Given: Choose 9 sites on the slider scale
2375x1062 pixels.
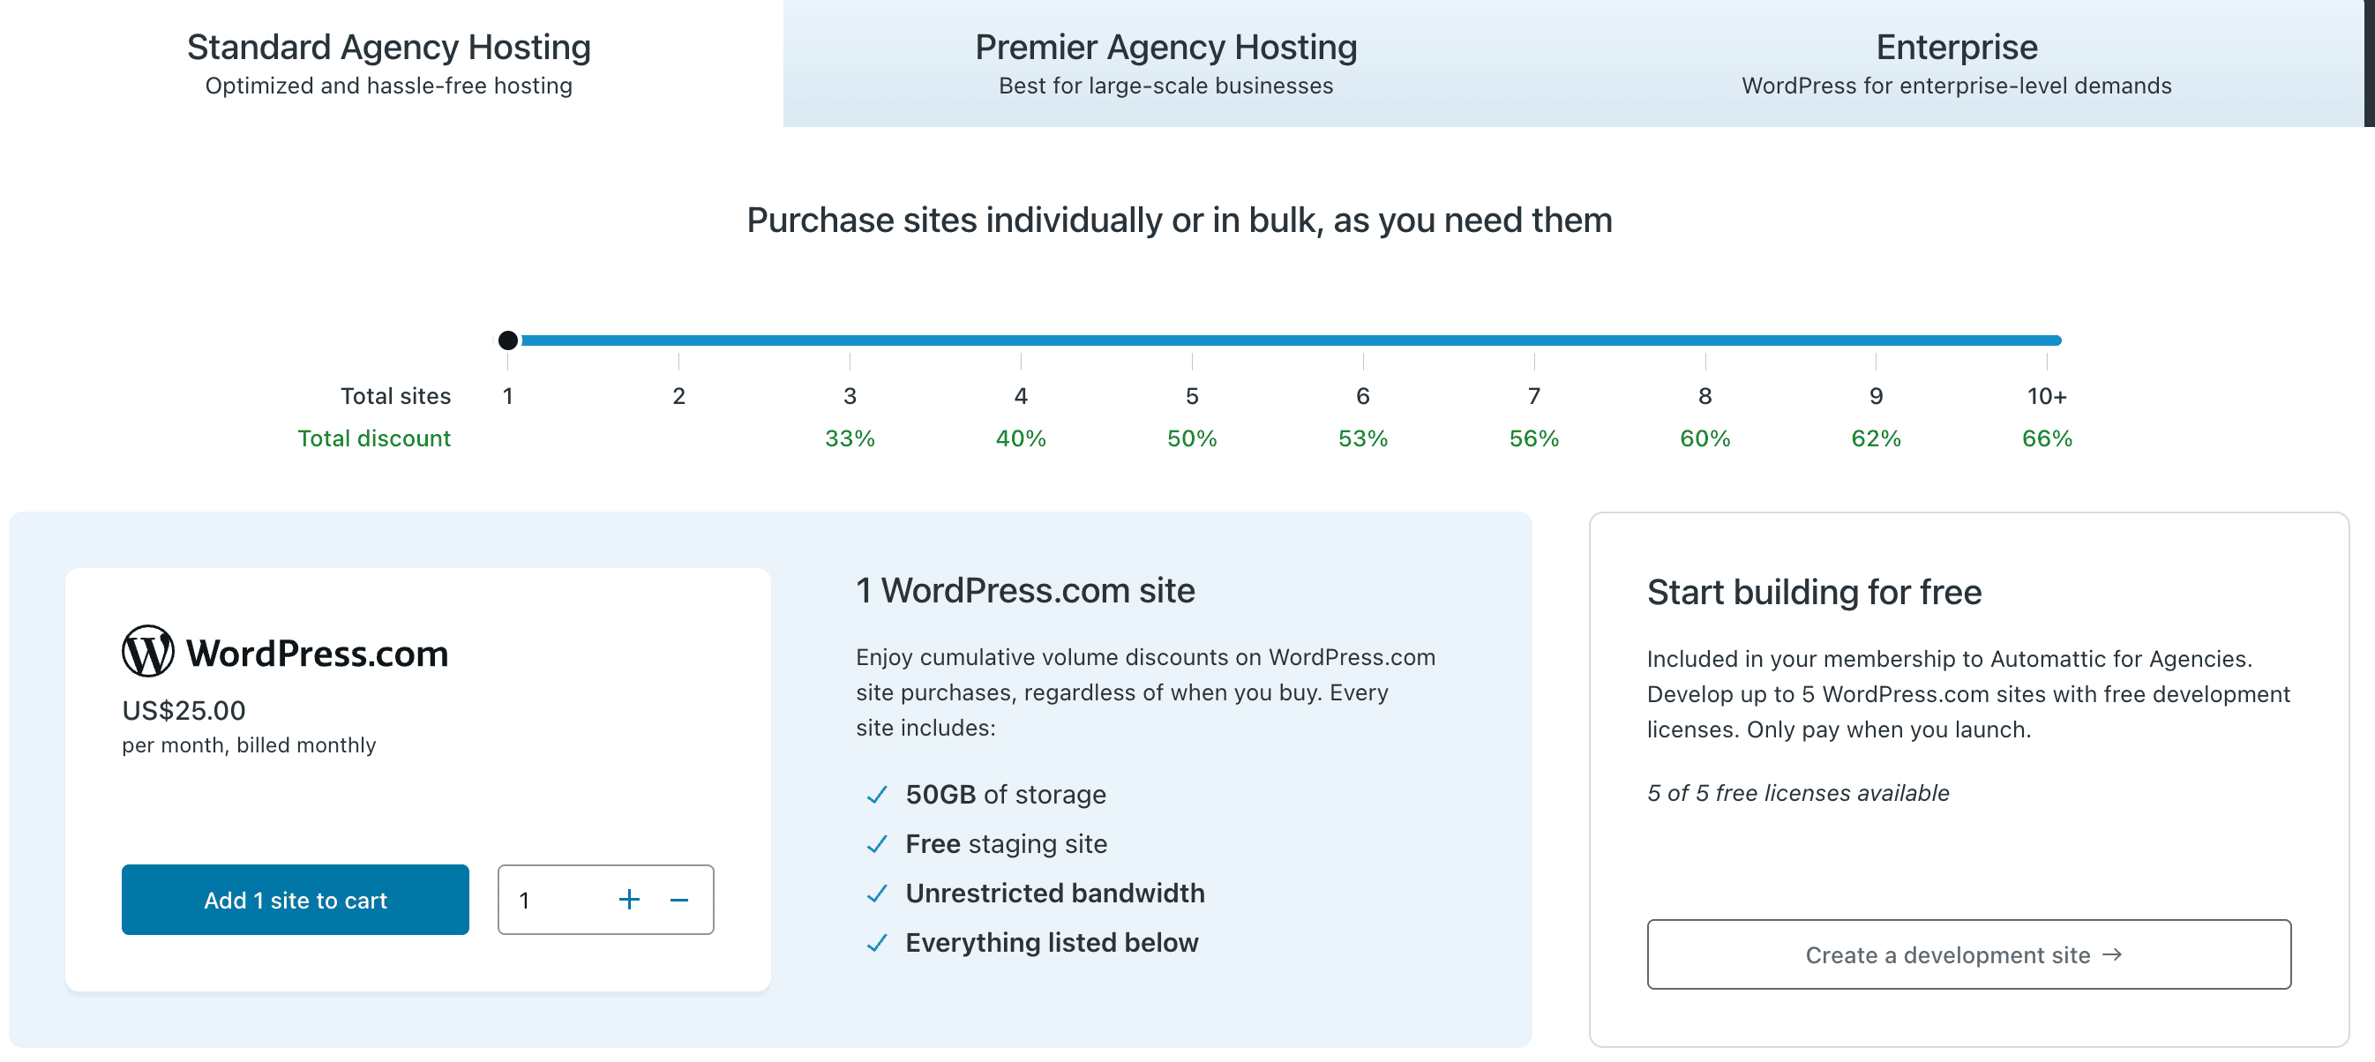Looking at the screenshot, I should click(x=1877, y=396).
